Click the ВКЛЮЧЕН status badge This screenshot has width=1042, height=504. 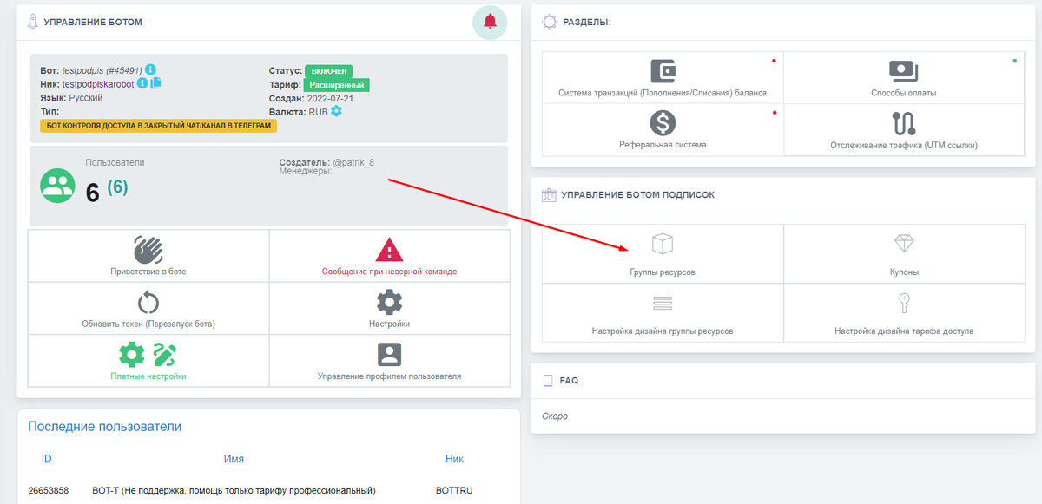(x=329, y=70)
